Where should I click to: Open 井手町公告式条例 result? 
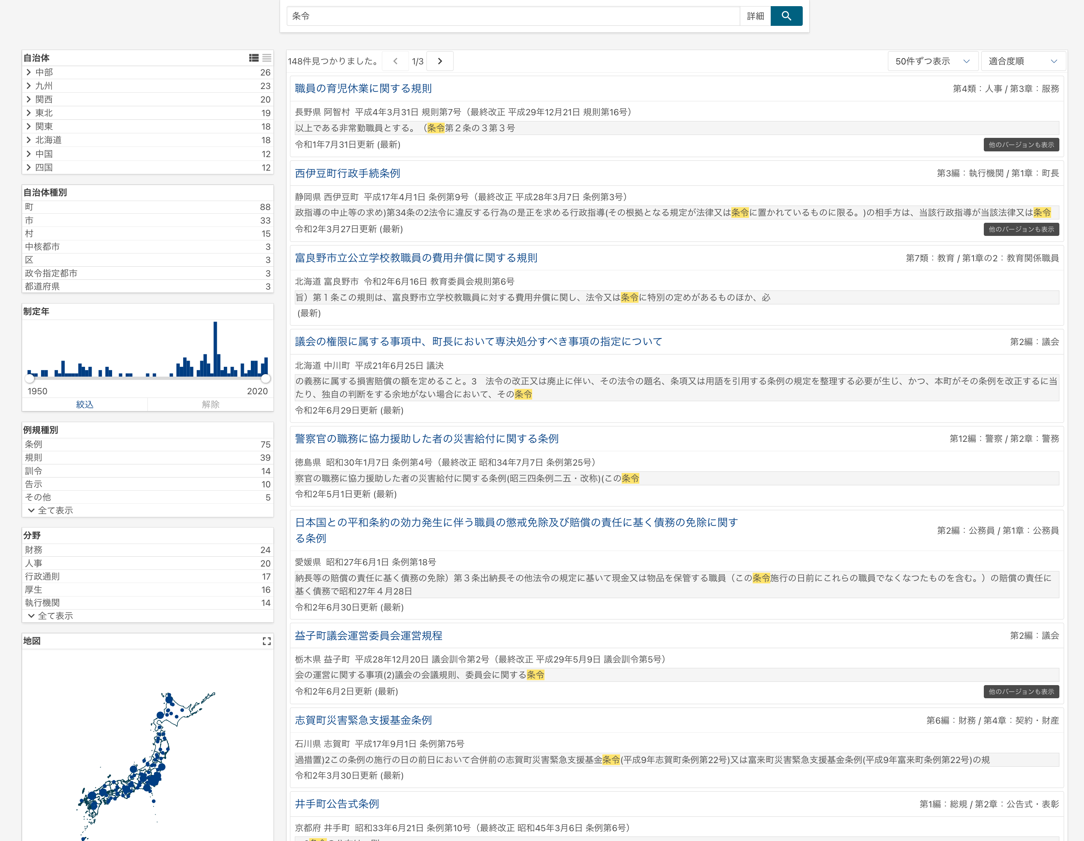tap(337, 804)
